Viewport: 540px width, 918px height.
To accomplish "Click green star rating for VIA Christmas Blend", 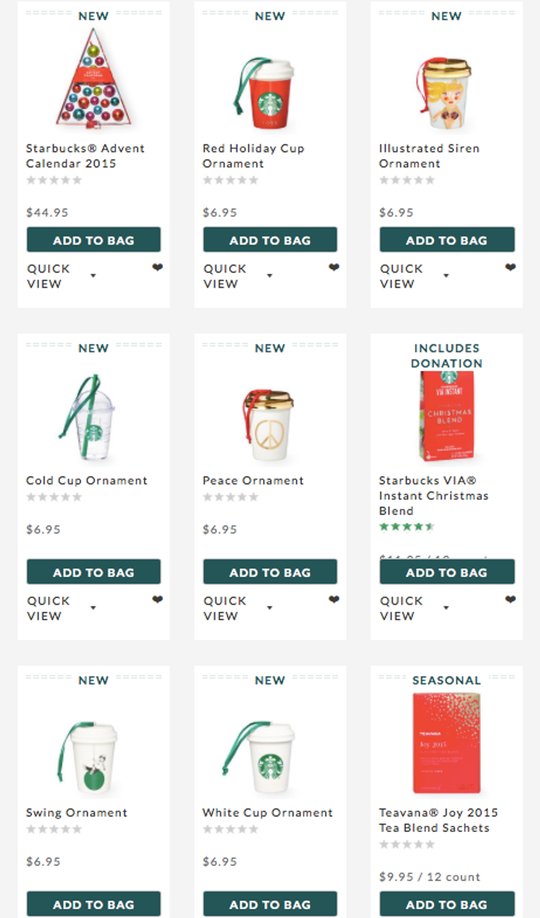I will pos(407,527).
